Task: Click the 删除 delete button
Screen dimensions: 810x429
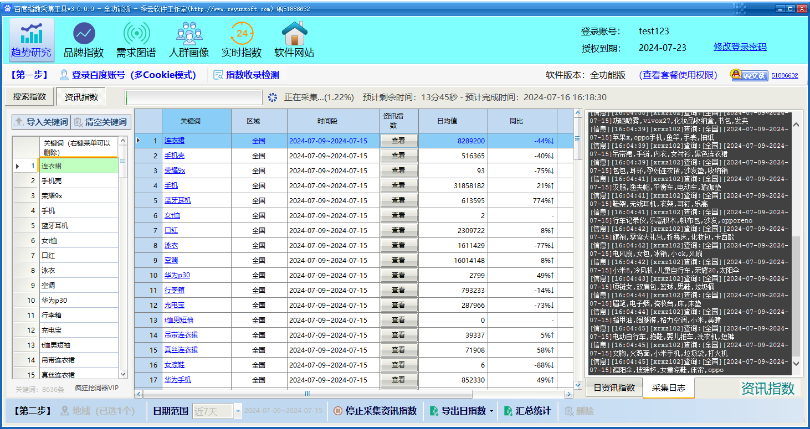Action: 580,411
